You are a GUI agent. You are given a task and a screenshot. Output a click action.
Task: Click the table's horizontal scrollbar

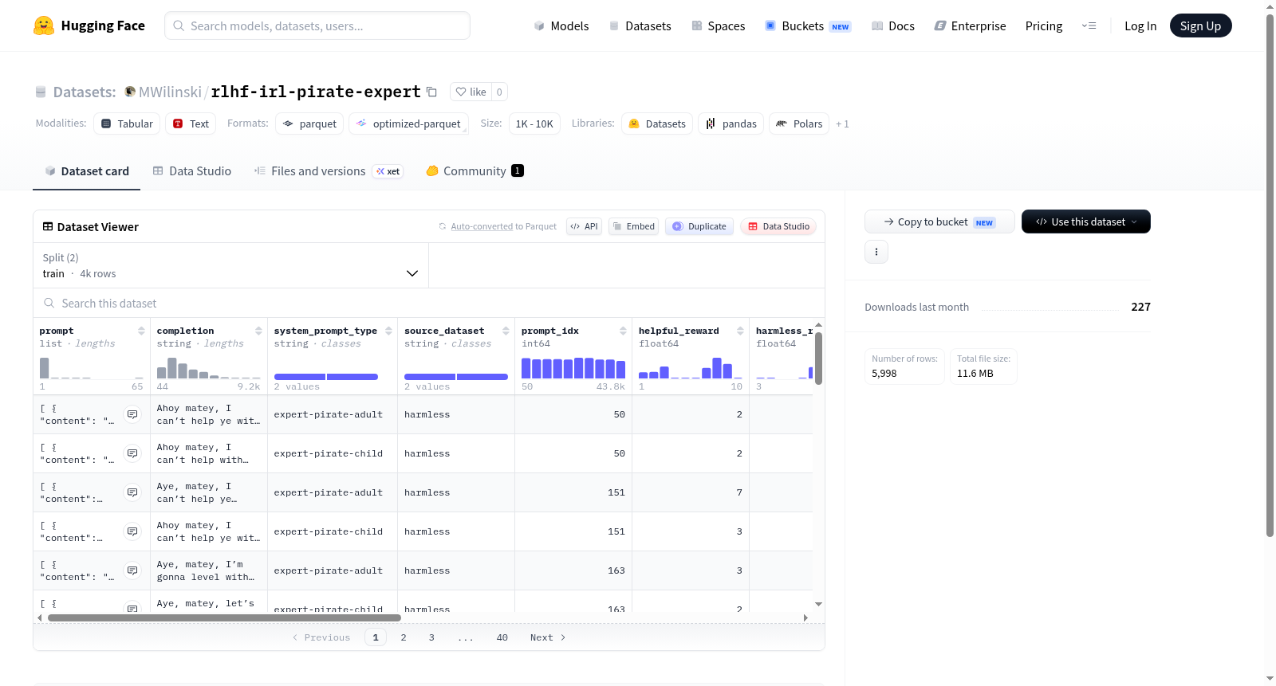tap(224, 617)
